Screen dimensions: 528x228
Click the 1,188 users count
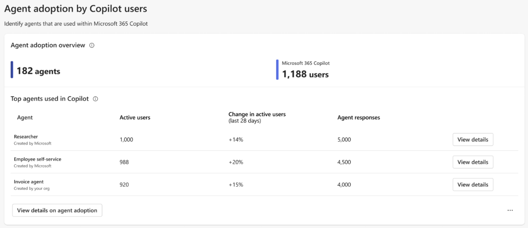pos(305,74)
